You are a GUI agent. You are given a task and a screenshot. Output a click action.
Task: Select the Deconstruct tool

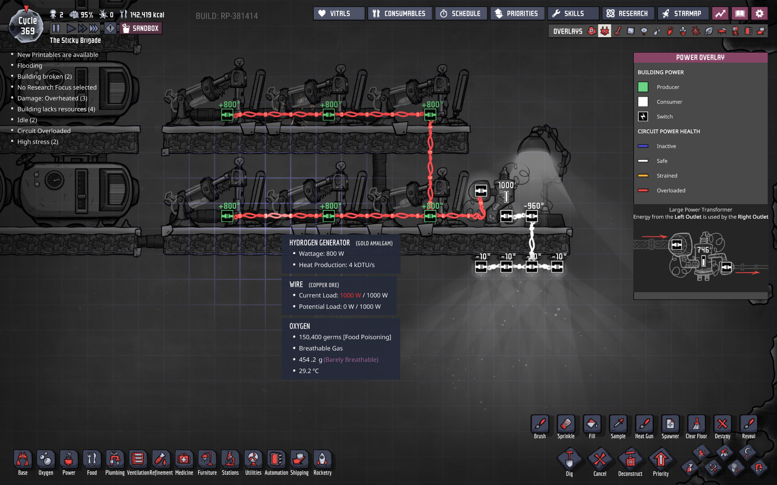tap(630, 460)
